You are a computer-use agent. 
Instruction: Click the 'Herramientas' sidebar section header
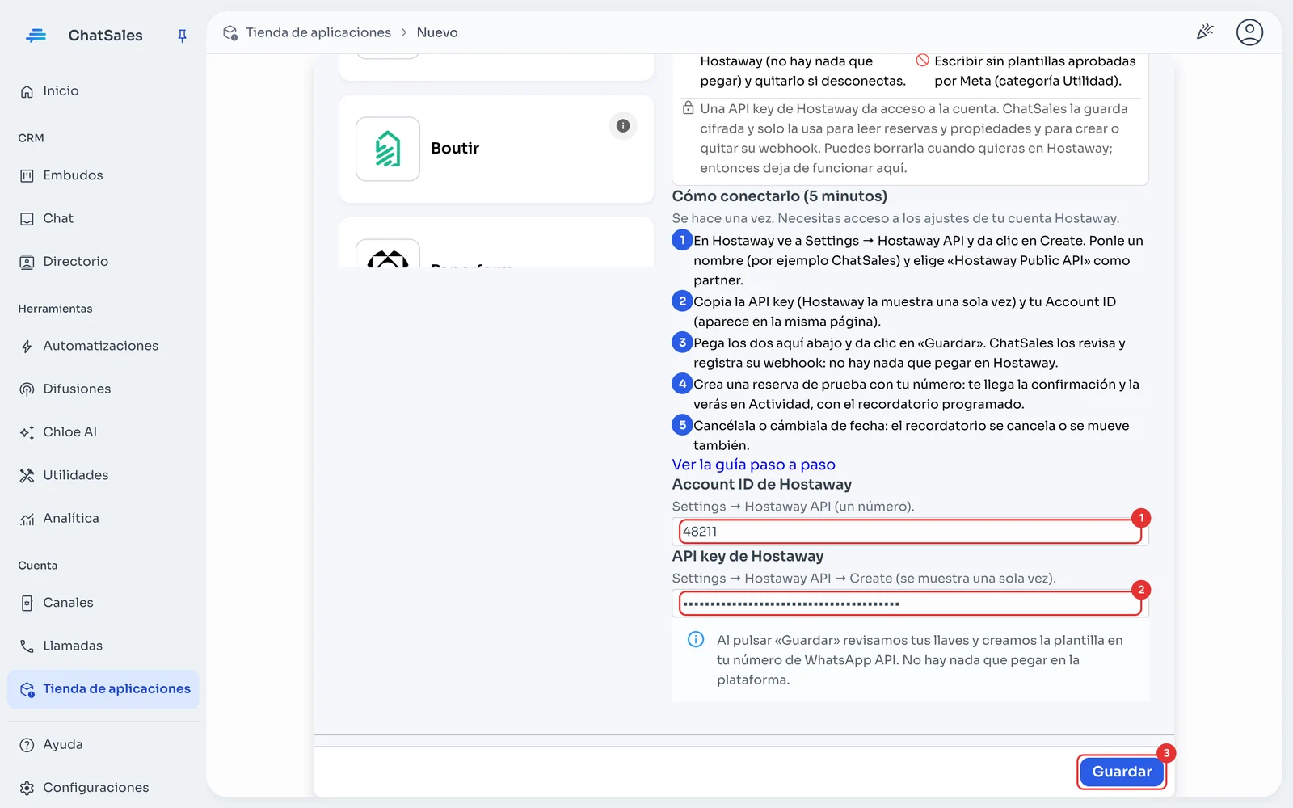coord(55,309)
